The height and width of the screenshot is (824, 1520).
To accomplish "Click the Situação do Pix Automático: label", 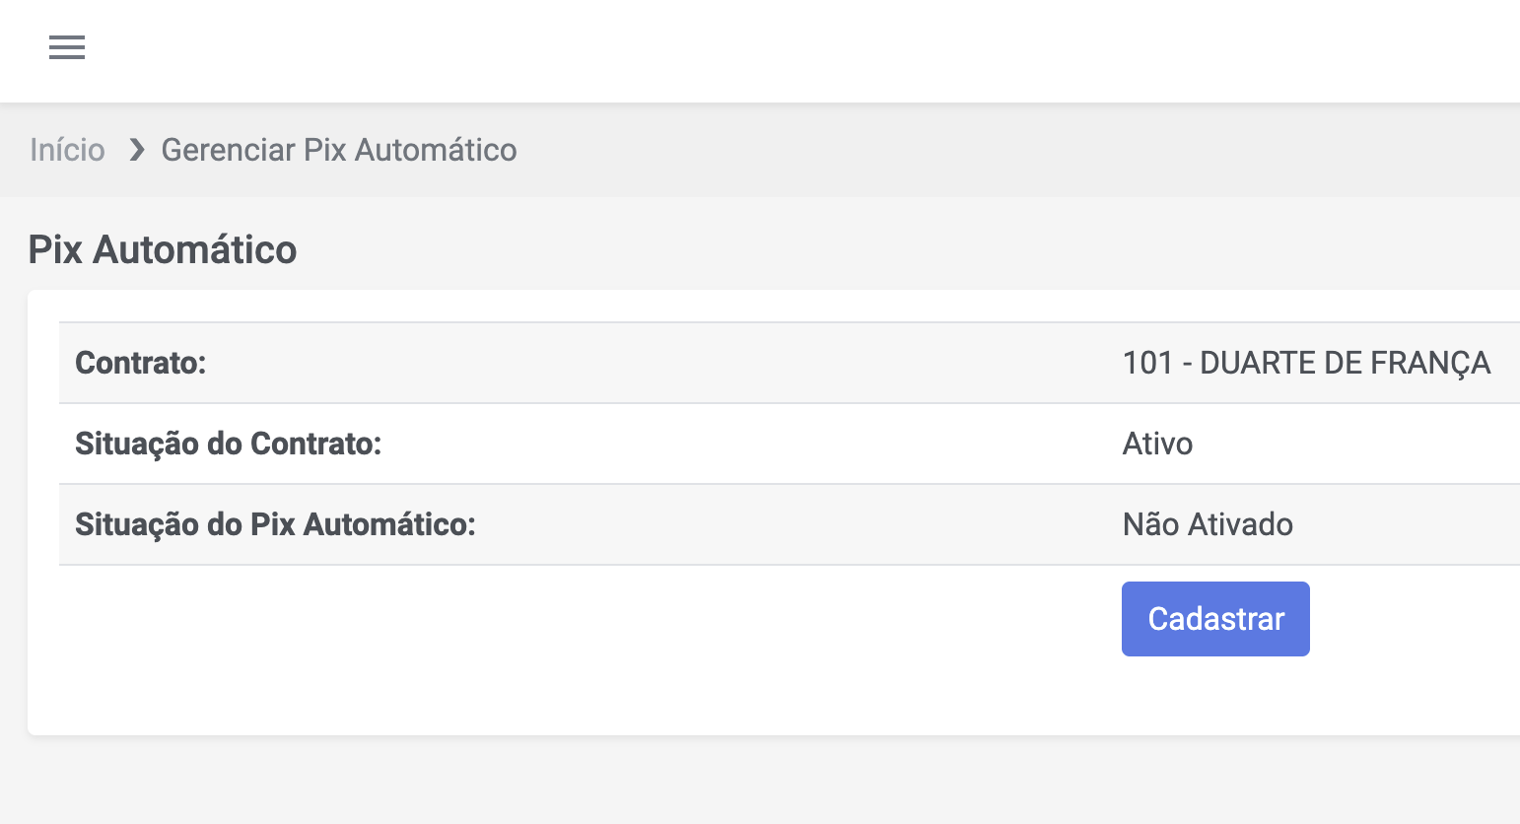I will pyautogui.click(x=275, y=524).
